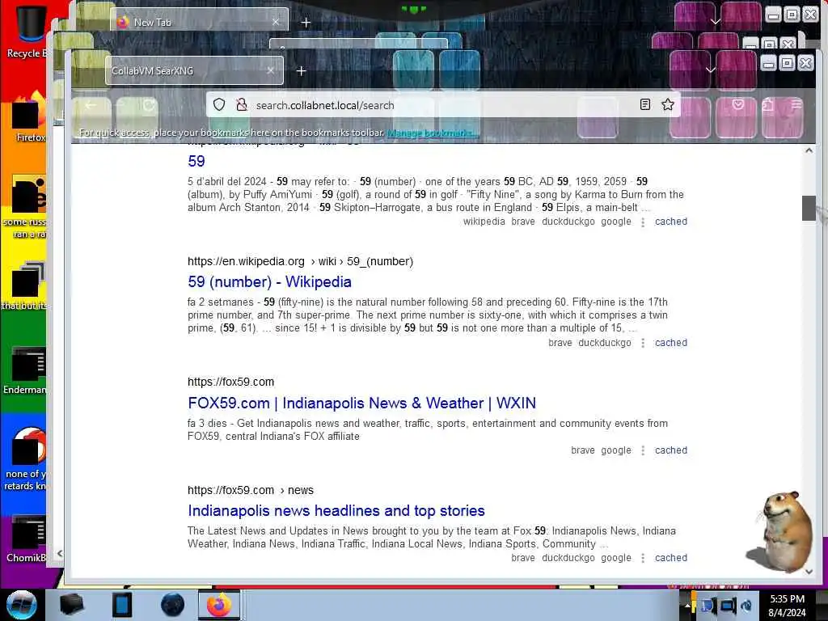
Task: Open the blue tablet taskbar icon
Action: point(122,605)
